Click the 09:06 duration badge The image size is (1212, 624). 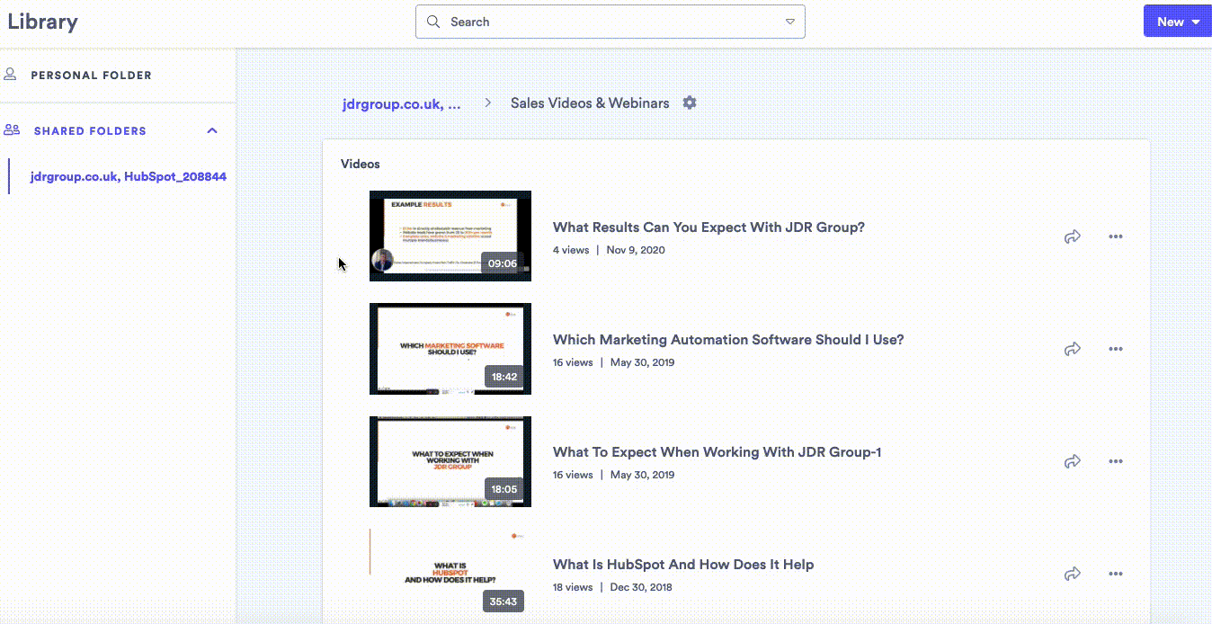point(504,263)
